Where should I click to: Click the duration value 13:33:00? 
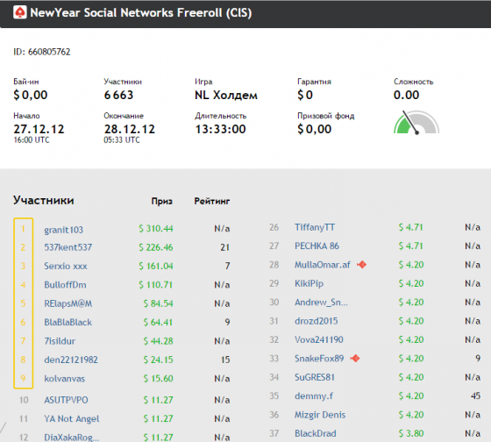click(x=220, y=129)
